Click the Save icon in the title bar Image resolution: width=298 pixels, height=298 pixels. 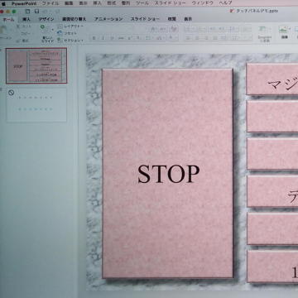[x=36, y=12]
